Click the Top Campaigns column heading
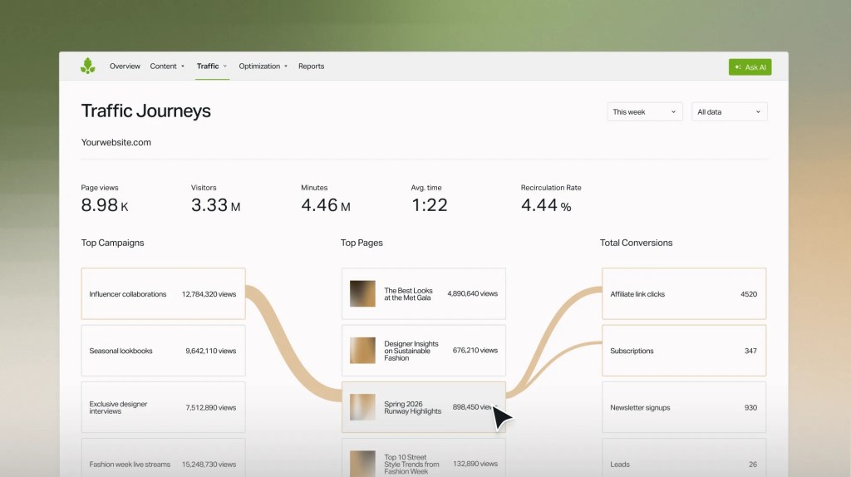 click(x=112, y=243)
